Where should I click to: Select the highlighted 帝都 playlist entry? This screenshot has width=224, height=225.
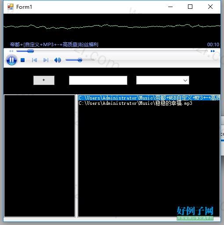[x=149, y=98]
